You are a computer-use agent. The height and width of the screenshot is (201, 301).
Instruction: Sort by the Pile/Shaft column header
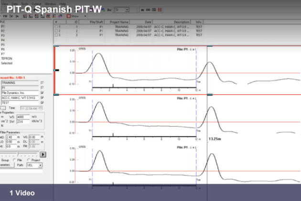(x=91, y=22)
